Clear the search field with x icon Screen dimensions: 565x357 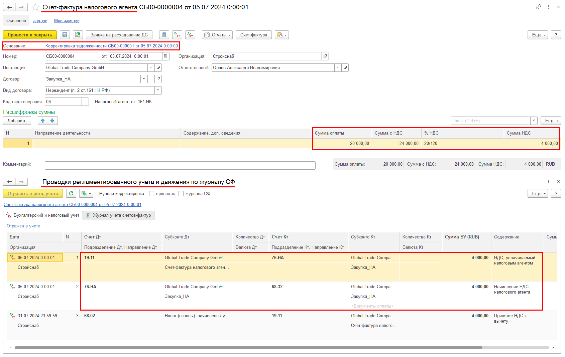534,121
